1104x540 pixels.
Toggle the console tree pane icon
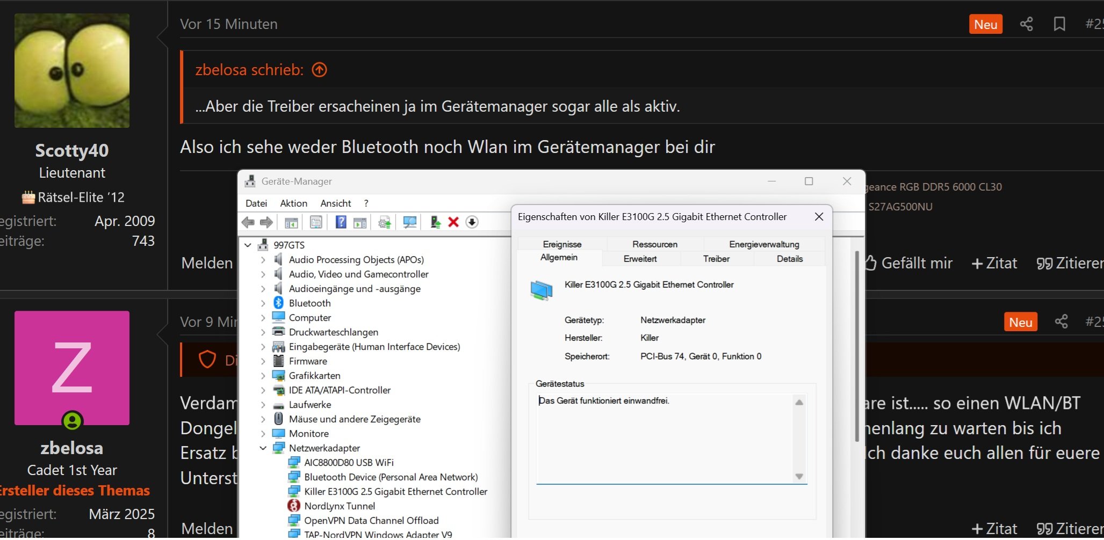click(291, 222)
